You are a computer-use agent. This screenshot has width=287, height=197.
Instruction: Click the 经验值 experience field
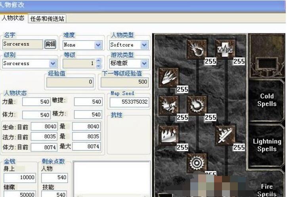[x=70, y=82]
